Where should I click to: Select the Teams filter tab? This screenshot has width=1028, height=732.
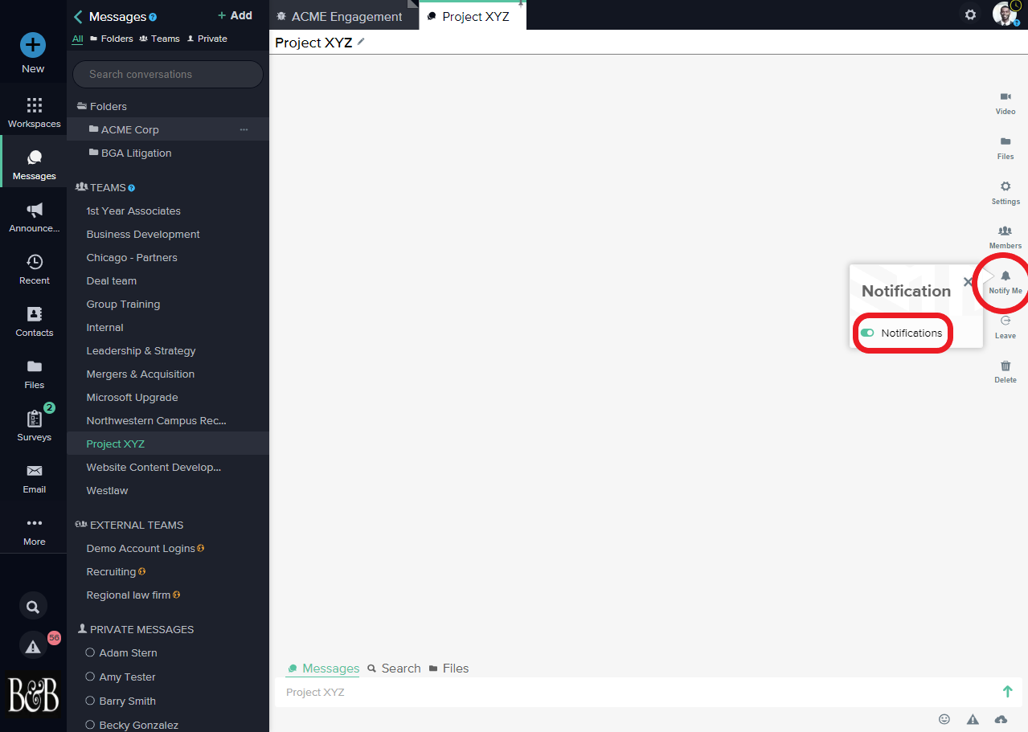(x=160, y=39)
